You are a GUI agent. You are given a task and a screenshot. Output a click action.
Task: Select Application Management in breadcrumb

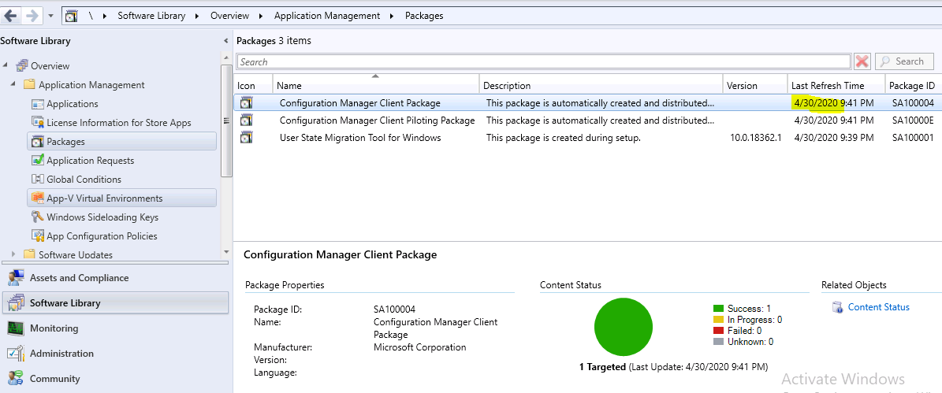pos(327,17)
